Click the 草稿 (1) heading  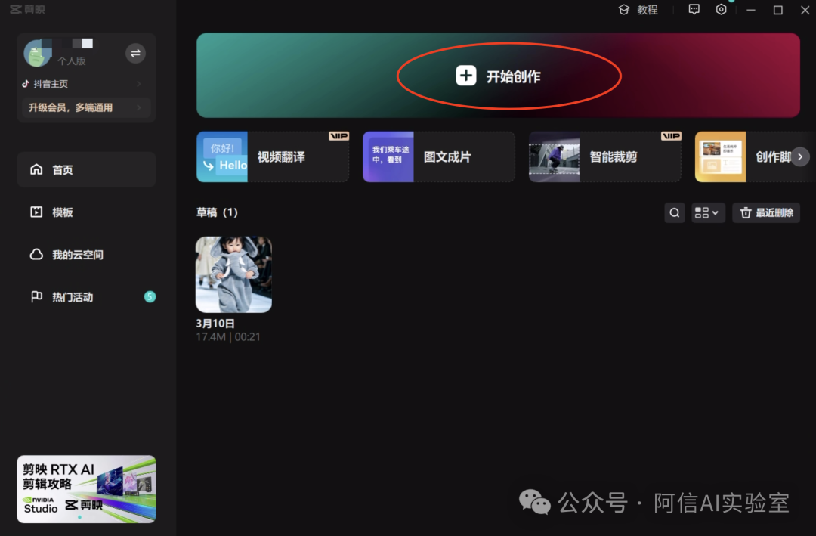click(x=217, y=212)
